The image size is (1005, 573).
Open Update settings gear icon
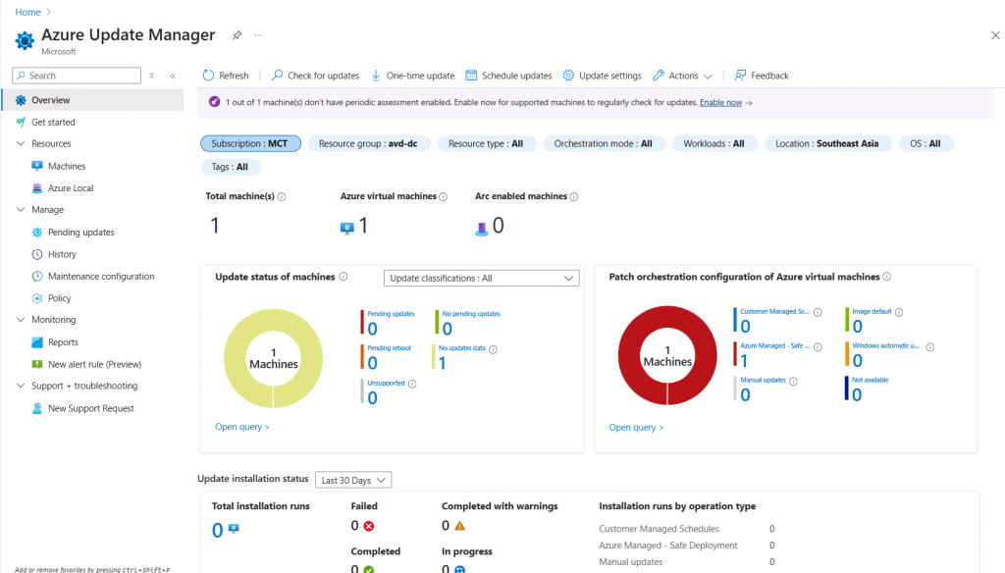(568, 76)
